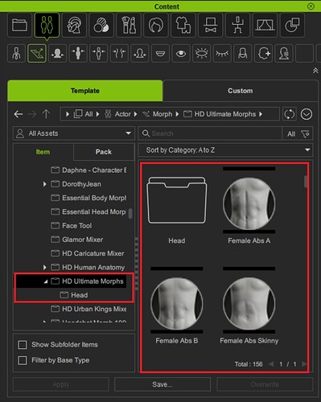Viewport: 321px width, 402px height.
Task: Select the full body morph subcategory icon
Action: [78, 54]
